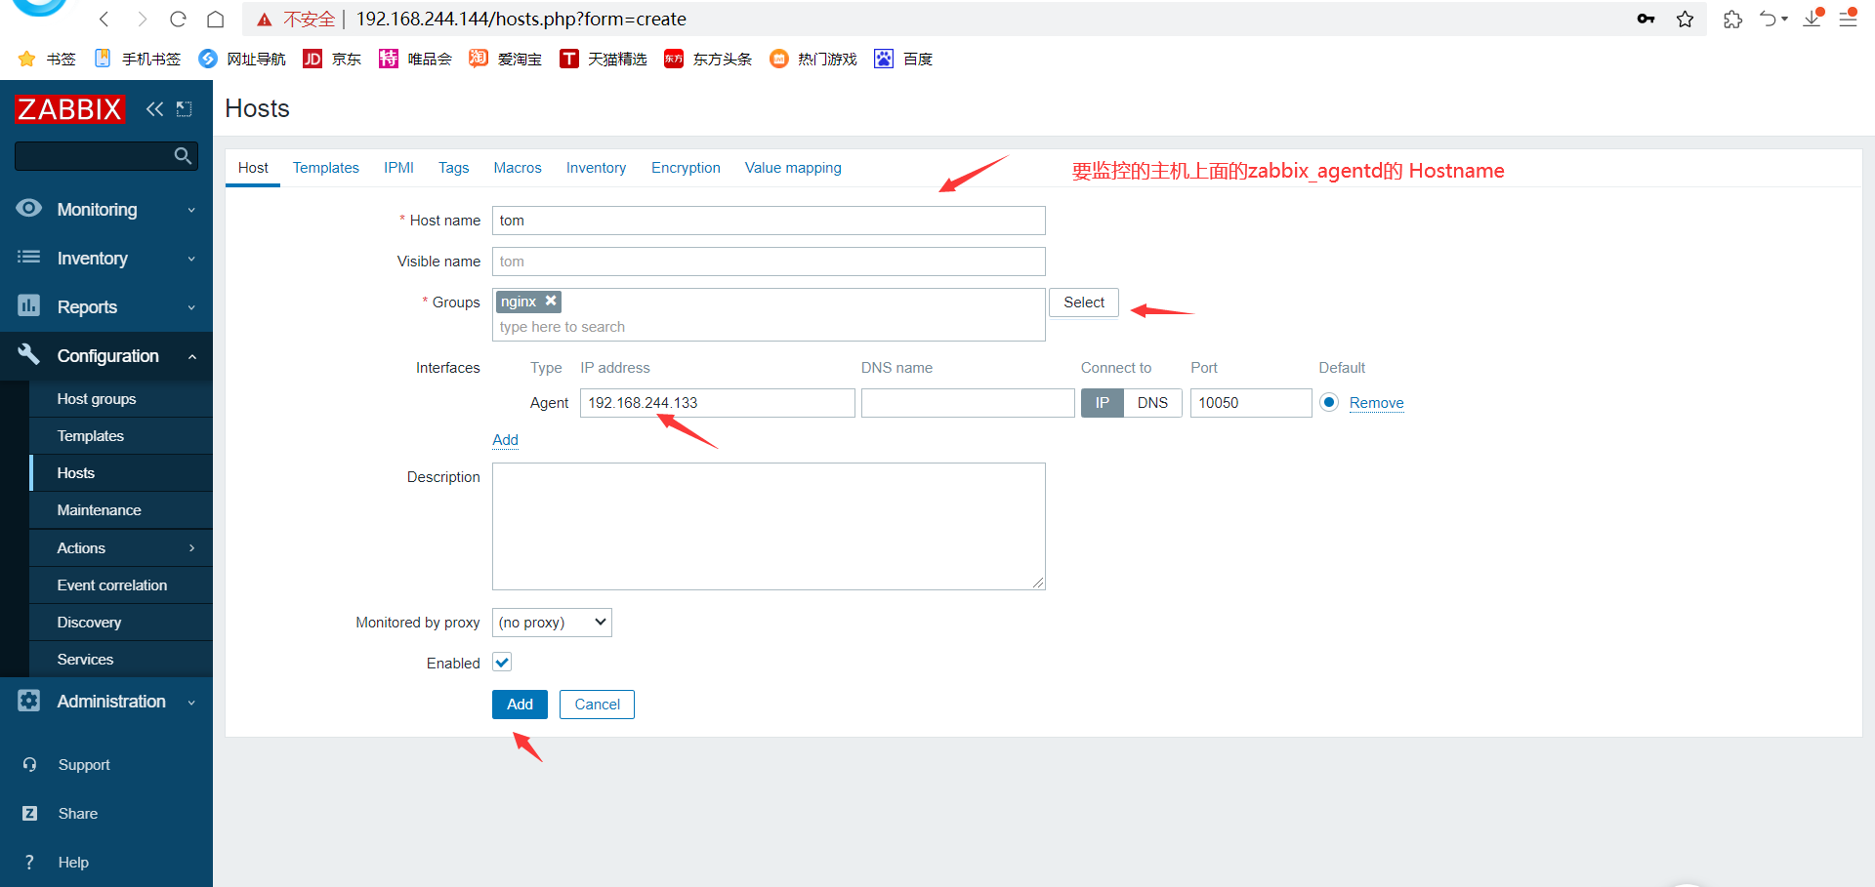Click the Visible name input field
The width and height of the screenshot is (1875, 887).
pos(769,262)
